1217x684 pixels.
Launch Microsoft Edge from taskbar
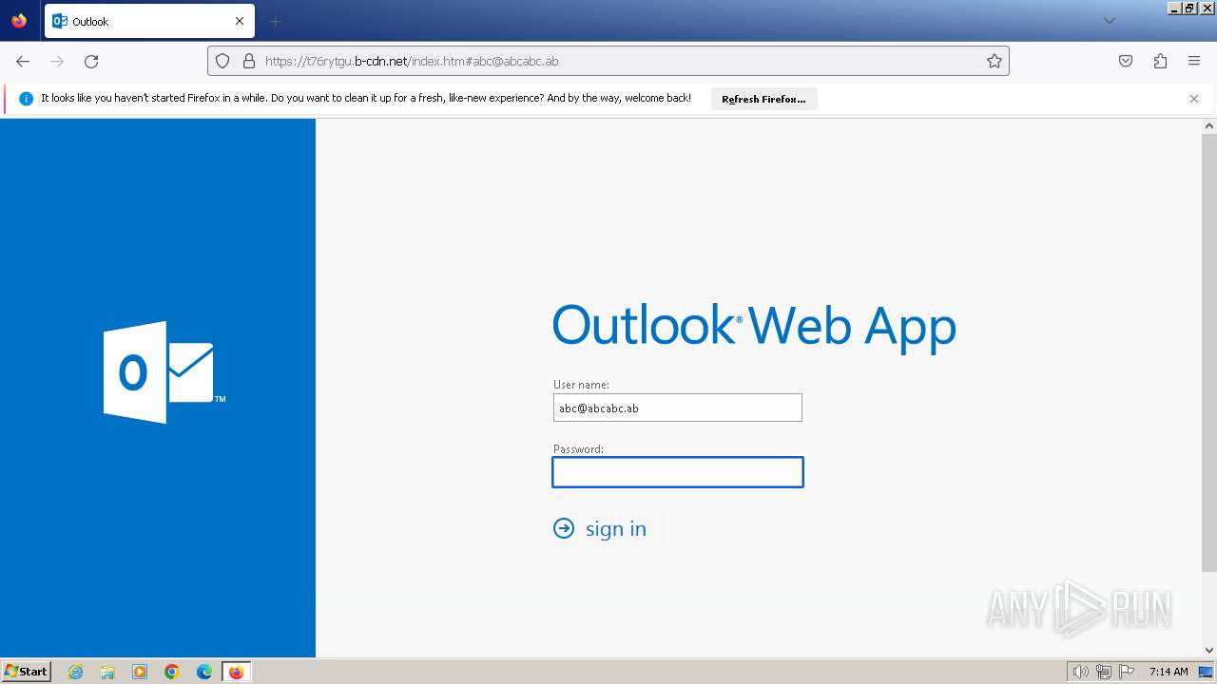pyautogui.click(x=204, y=672)
